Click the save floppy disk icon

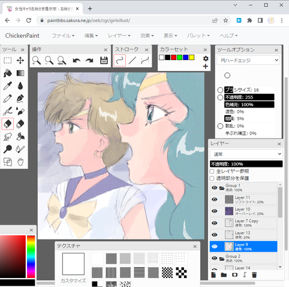[104, 61]
